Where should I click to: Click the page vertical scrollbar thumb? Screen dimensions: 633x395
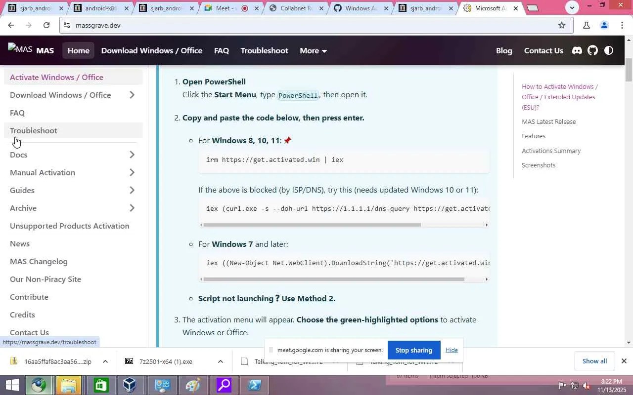(629, 70)
